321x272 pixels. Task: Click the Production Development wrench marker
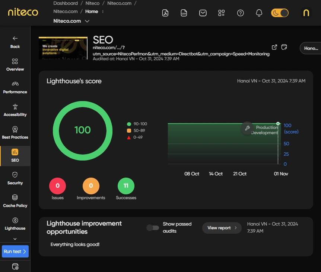(x=247, y=128)
